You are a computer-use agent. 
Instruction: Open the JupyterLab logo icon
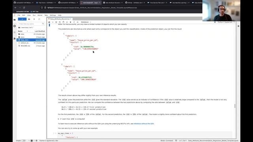[15, 15]
